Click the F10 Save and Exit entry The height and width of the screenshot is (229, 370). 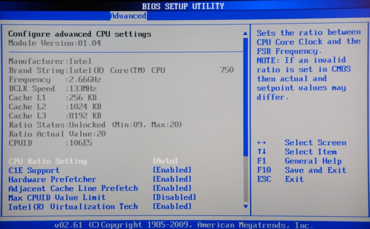(x=302, y=170)
